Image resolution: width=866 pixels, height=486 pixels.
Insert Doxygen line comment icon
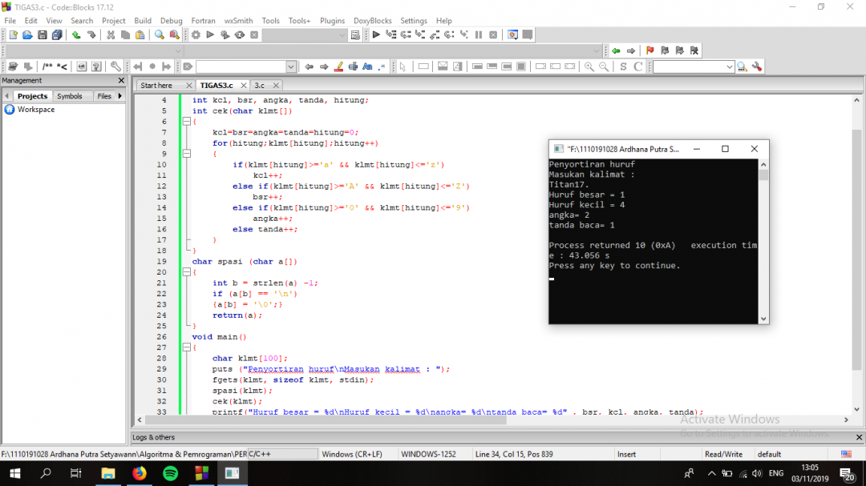(62, 66)
